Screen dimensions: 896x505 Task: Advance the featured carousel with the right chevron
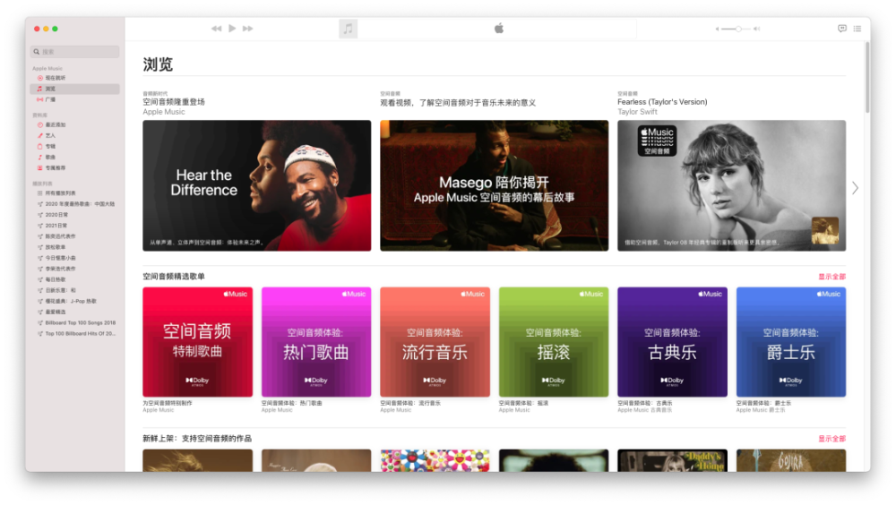[855, 188]
